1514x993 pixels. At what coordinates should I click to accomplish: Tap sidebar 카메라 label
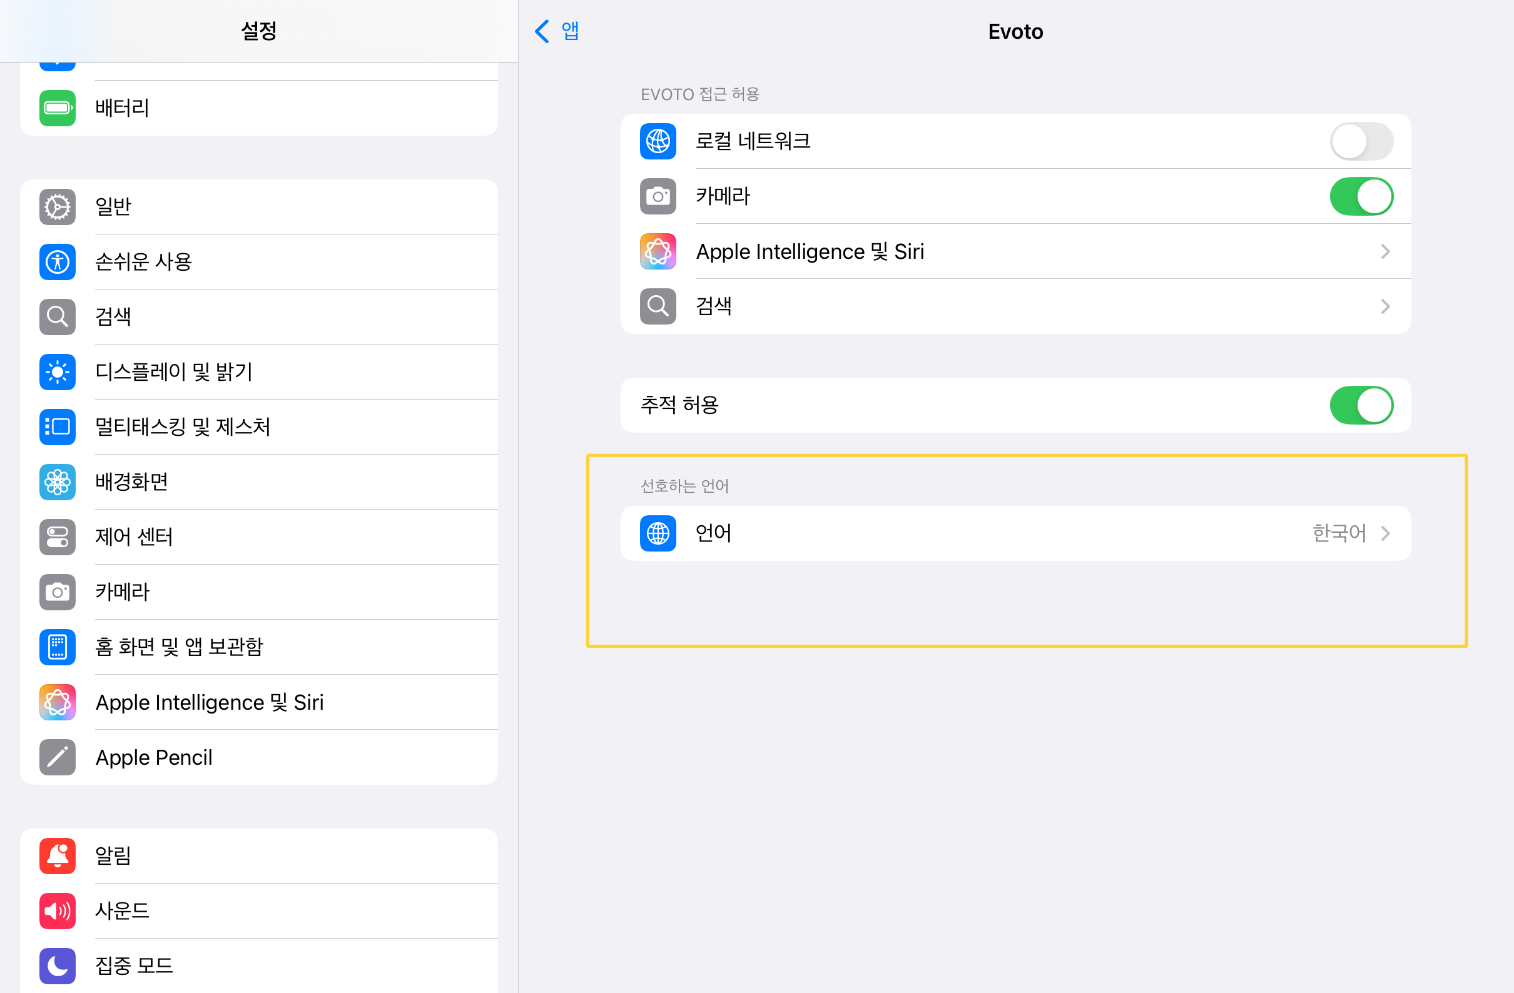tap(122, 592)
